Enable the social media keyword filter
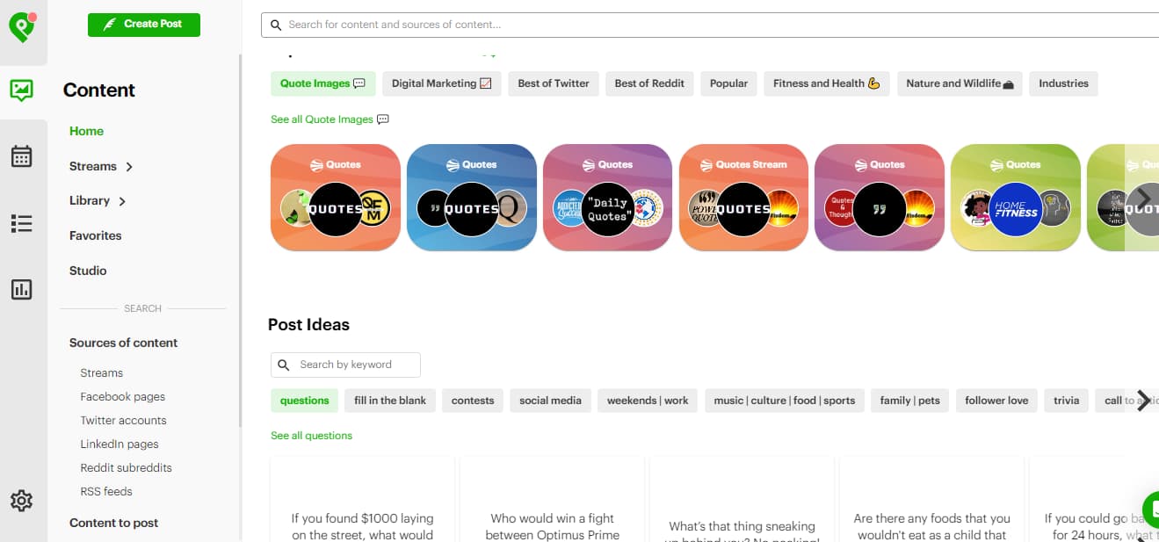The width and height of the screenshot is (1159, 542). 550,400
